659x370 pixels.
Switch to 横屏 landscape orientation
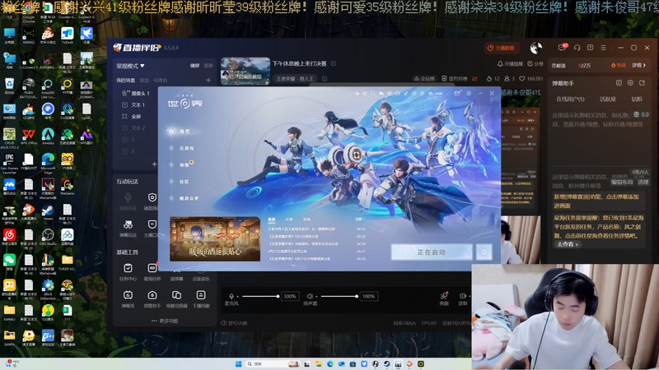click(x=194, y=66)
